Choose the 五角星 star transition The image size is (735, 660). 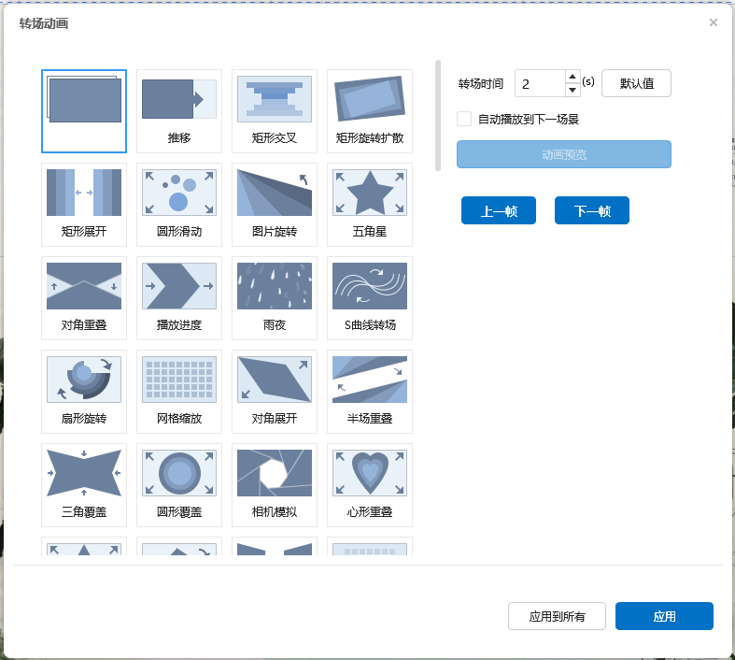370,205
